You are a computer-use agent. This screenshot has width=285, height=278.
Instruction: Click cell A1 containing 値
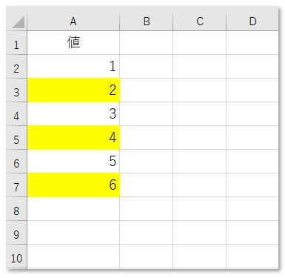73,43
